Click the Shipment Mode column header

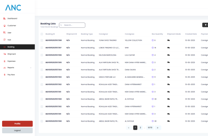point(174,34)
